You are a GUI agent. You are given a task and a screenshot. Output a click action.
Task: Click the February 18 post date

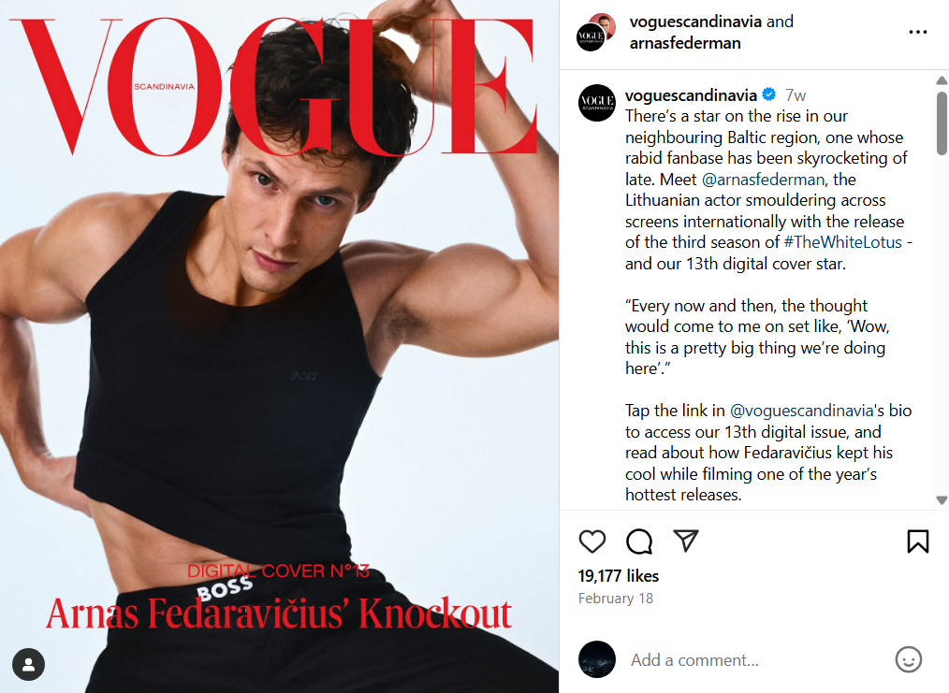(616, 599)
